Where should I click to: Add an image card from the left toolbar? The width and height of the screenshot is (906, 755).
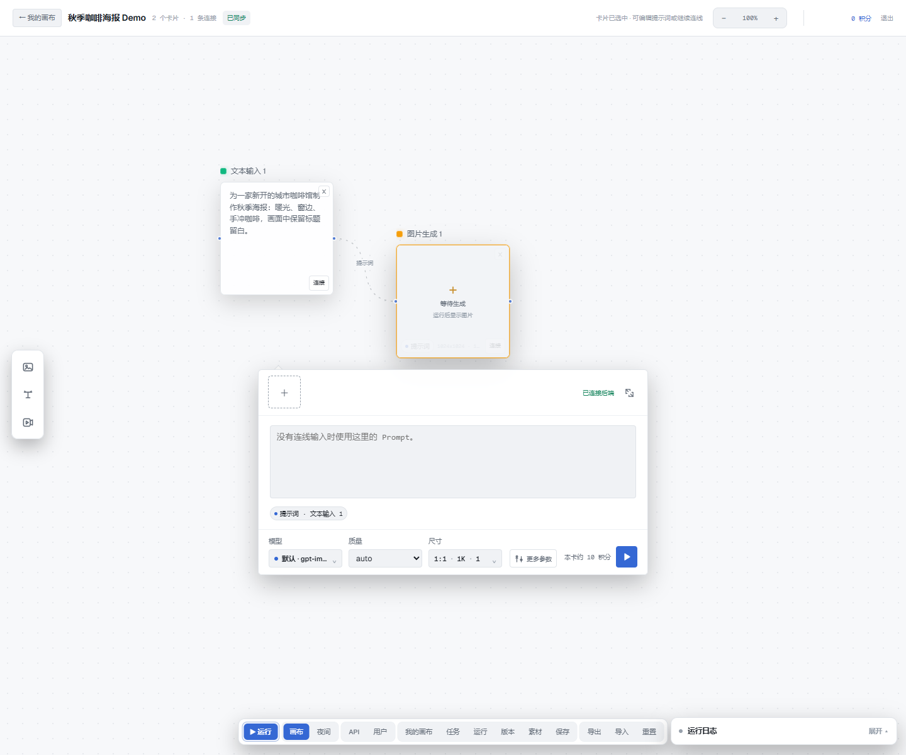(x=28, y=367)
